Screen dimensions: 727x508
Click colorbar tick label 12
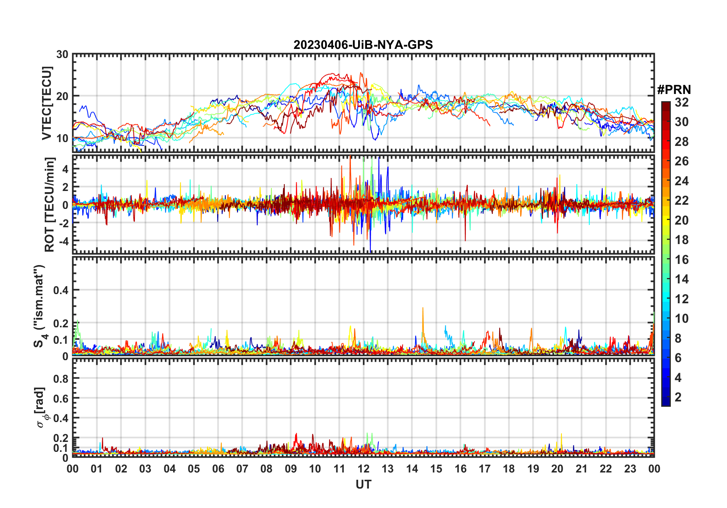point(682,299)
